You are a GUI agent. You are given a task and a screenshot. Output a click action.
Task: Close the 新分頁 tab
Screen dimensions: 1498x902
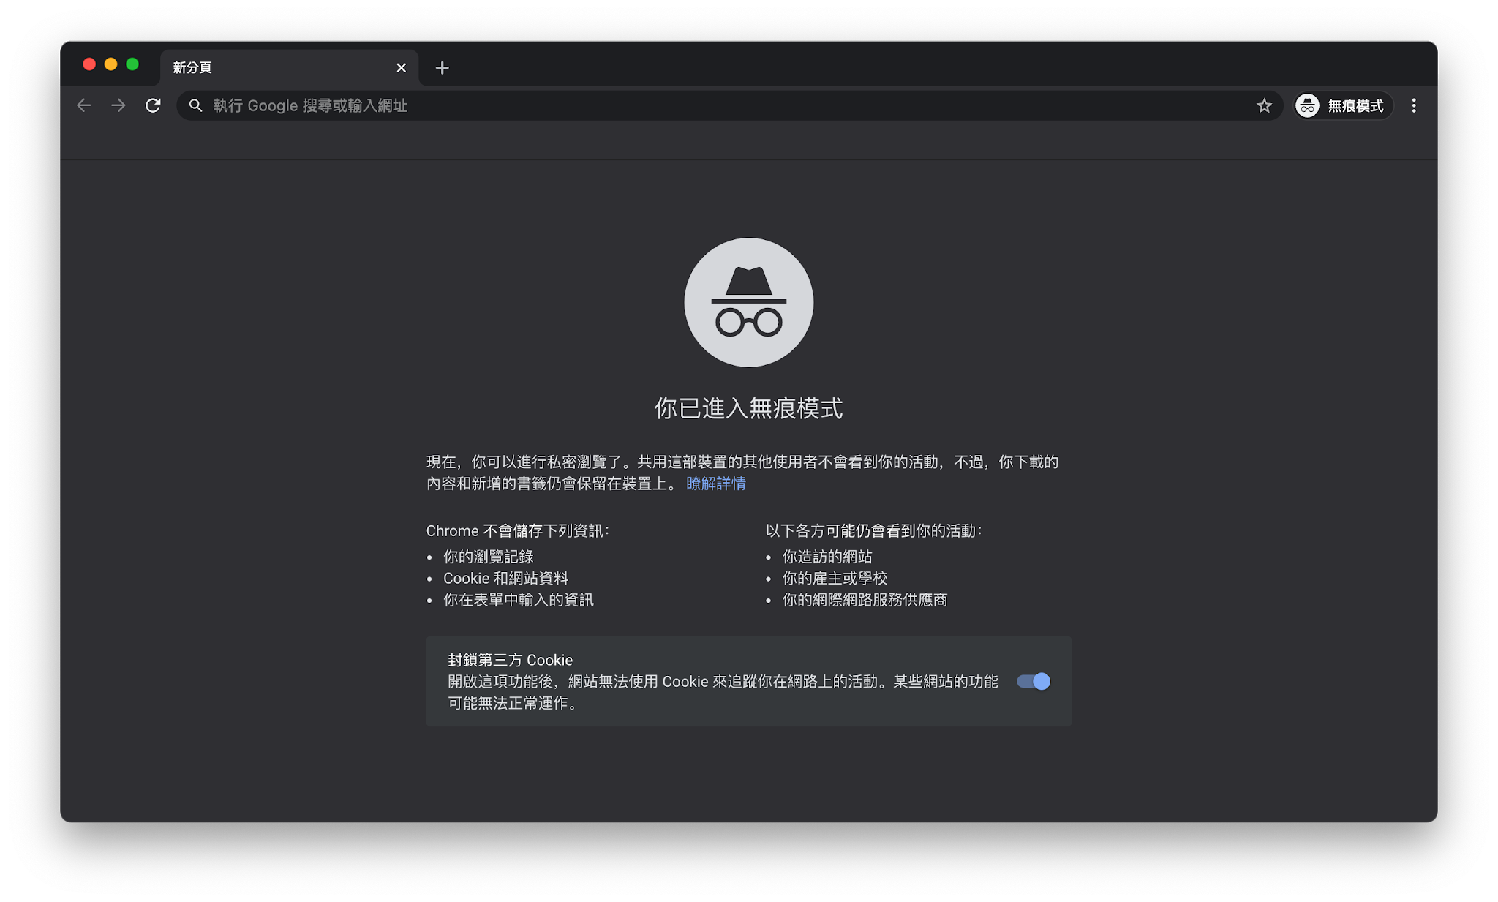(401, 68)
